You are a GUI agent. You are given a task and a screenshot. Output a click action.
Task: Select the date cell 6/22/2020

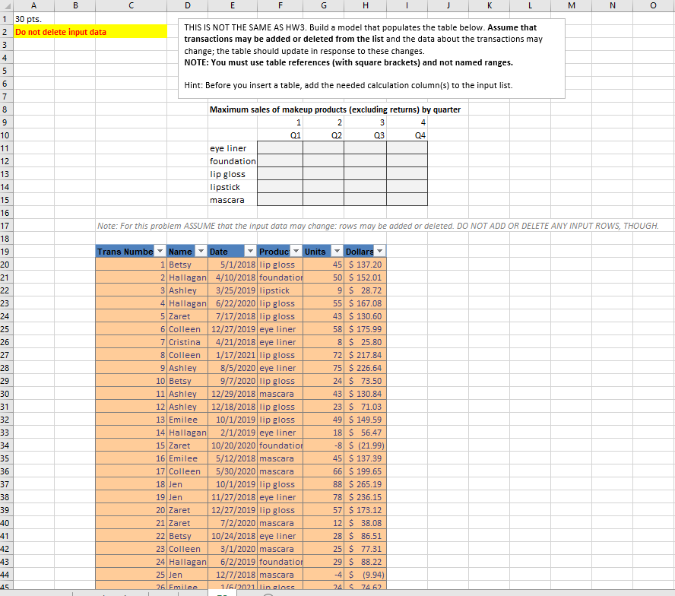pyautogui.click(x=233, y=303)
